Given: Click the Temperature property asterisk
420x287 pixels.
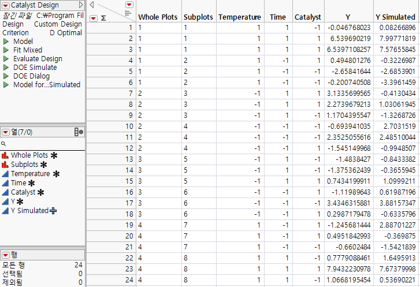Looking at the screenshot, I should (x=56, y=174).
